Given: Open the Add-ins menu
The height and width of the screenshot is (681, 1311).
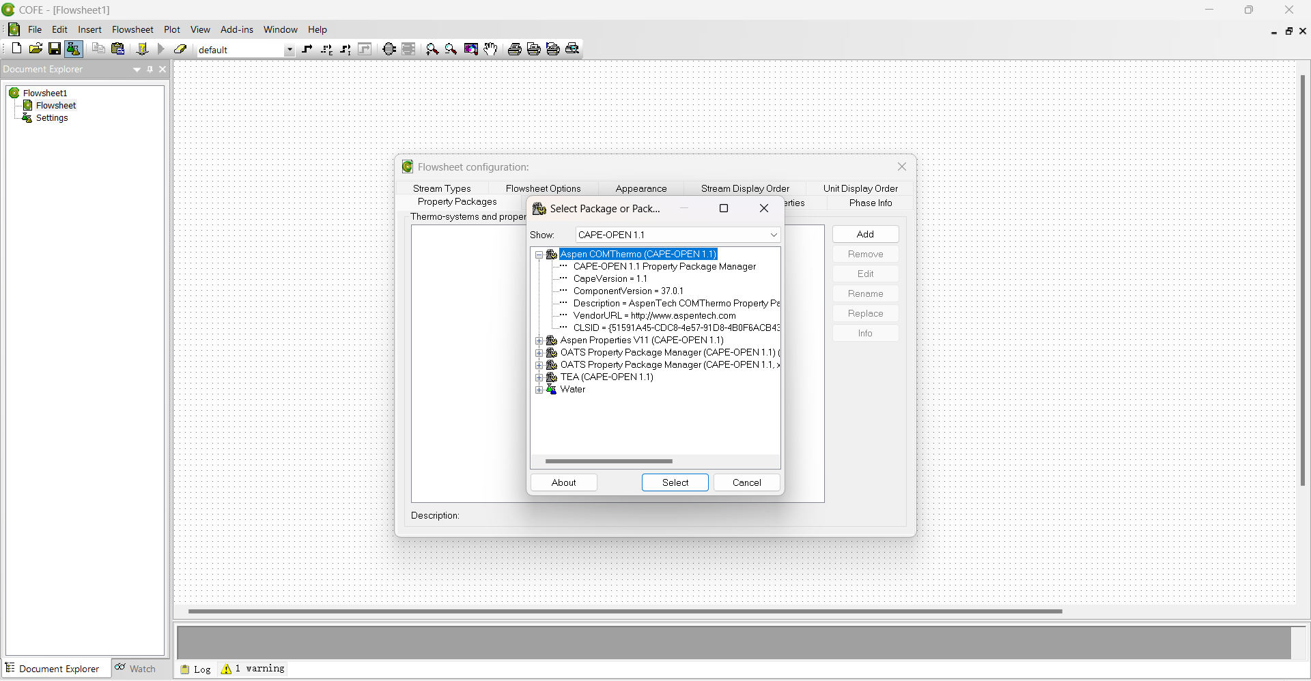Looking at the screenshot, I should click(x=237, y=30).
